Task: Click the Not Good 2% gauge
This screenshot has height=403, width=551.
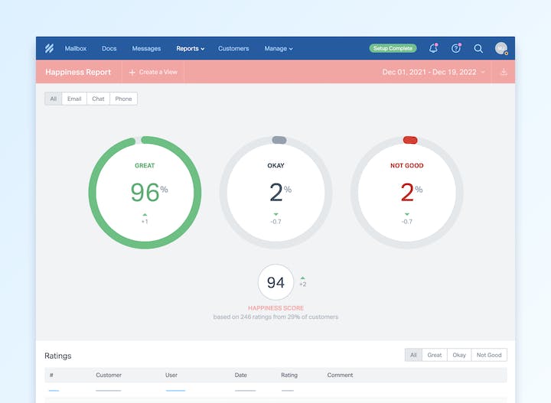Action: click(407, 193)
